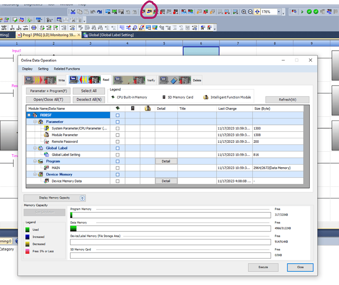
Task: Collapse the Parameter tree node
Action: coord(35,122)
